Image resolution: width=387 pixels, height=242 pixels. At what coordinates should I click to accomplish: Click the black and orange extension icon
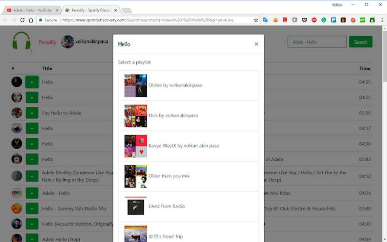point(343,20)
